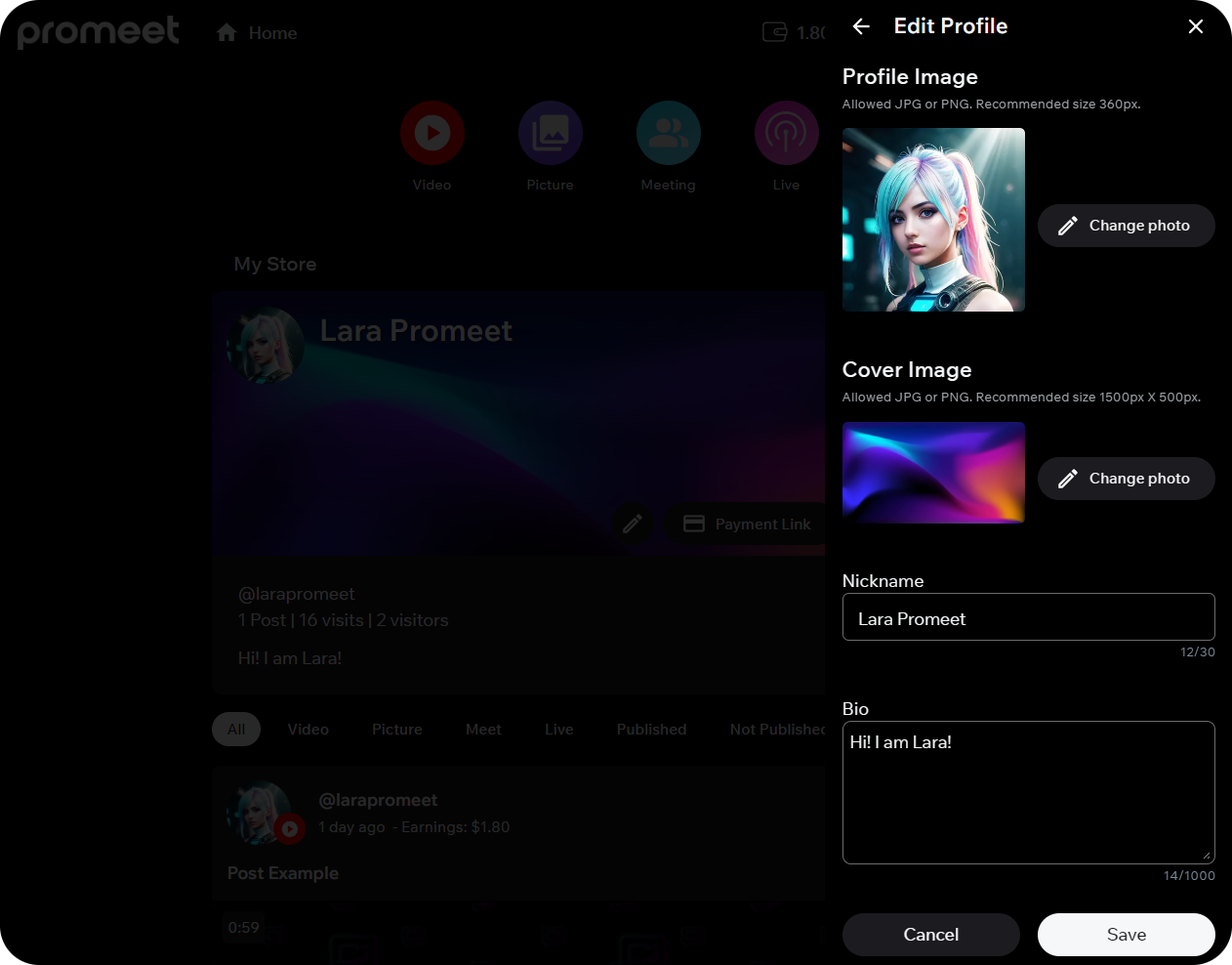Click the Nickname input field

[1028, 617]
